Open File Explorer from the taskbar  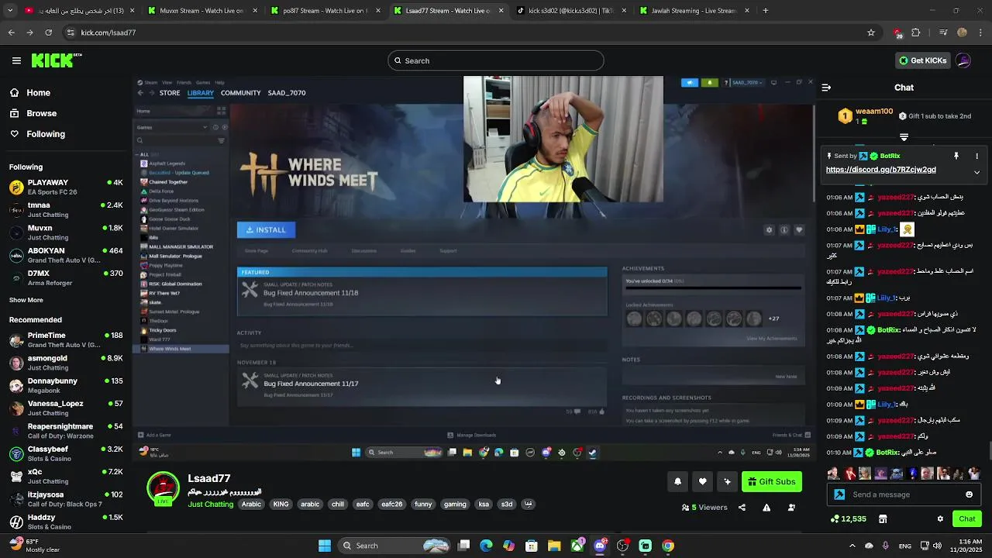[554, 546]
